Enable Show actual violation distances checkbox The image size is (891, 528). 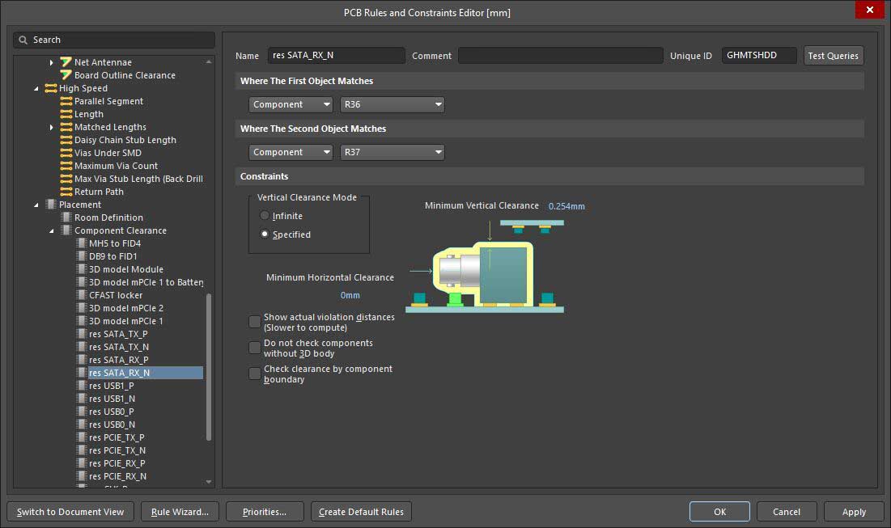[255, 322]
